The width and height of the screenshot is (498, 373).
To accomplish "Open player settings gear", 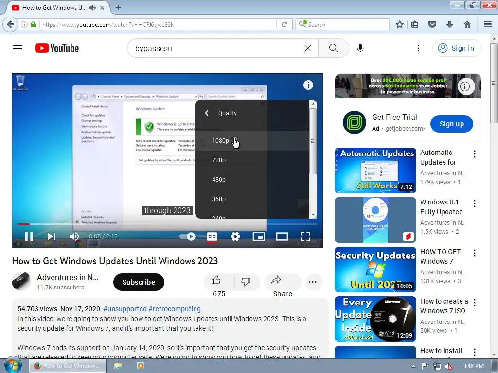I will click(x=235, y=237).
